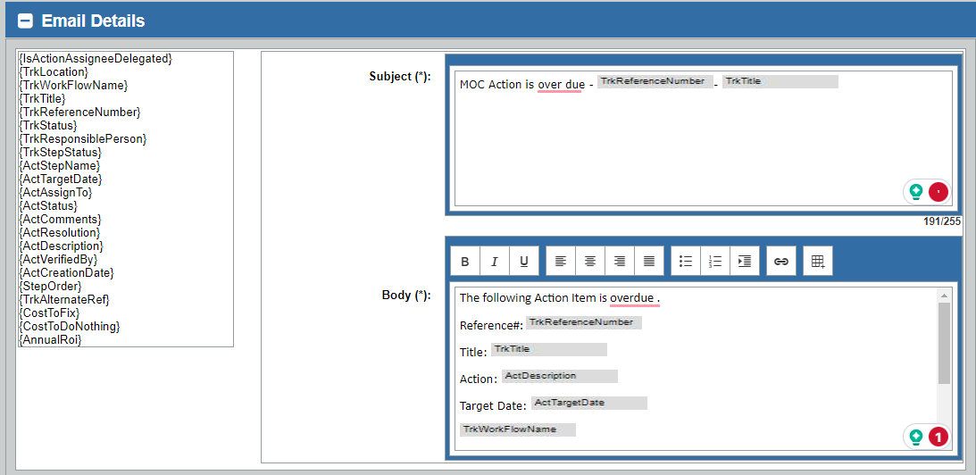
Task: Click underlined 'overdue' in Body text
Action: tap(632, 298)
